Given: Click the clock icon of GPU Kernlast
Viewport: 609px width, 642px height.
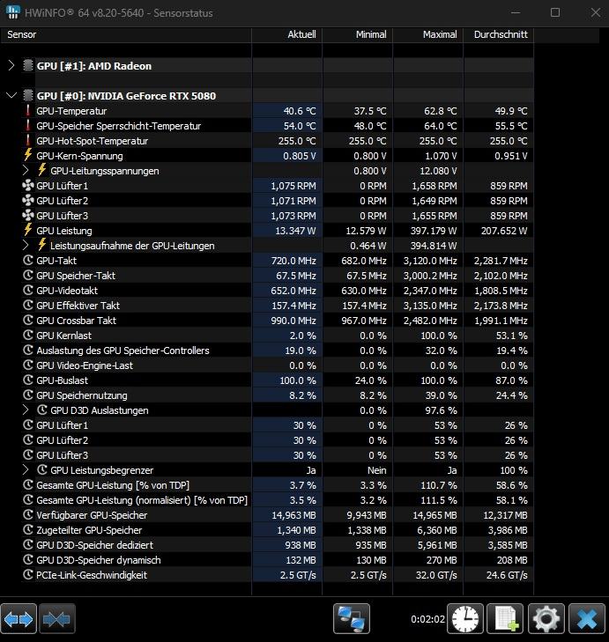Looking at the screenshot, I should point(28,336).
